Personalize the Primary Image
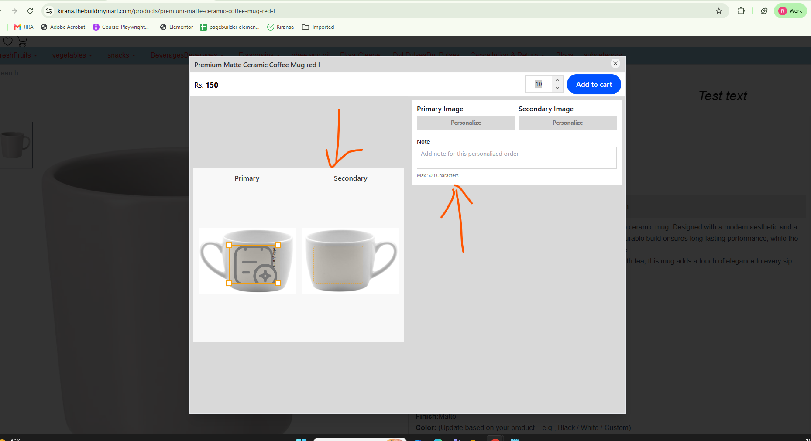 [466, 123]
